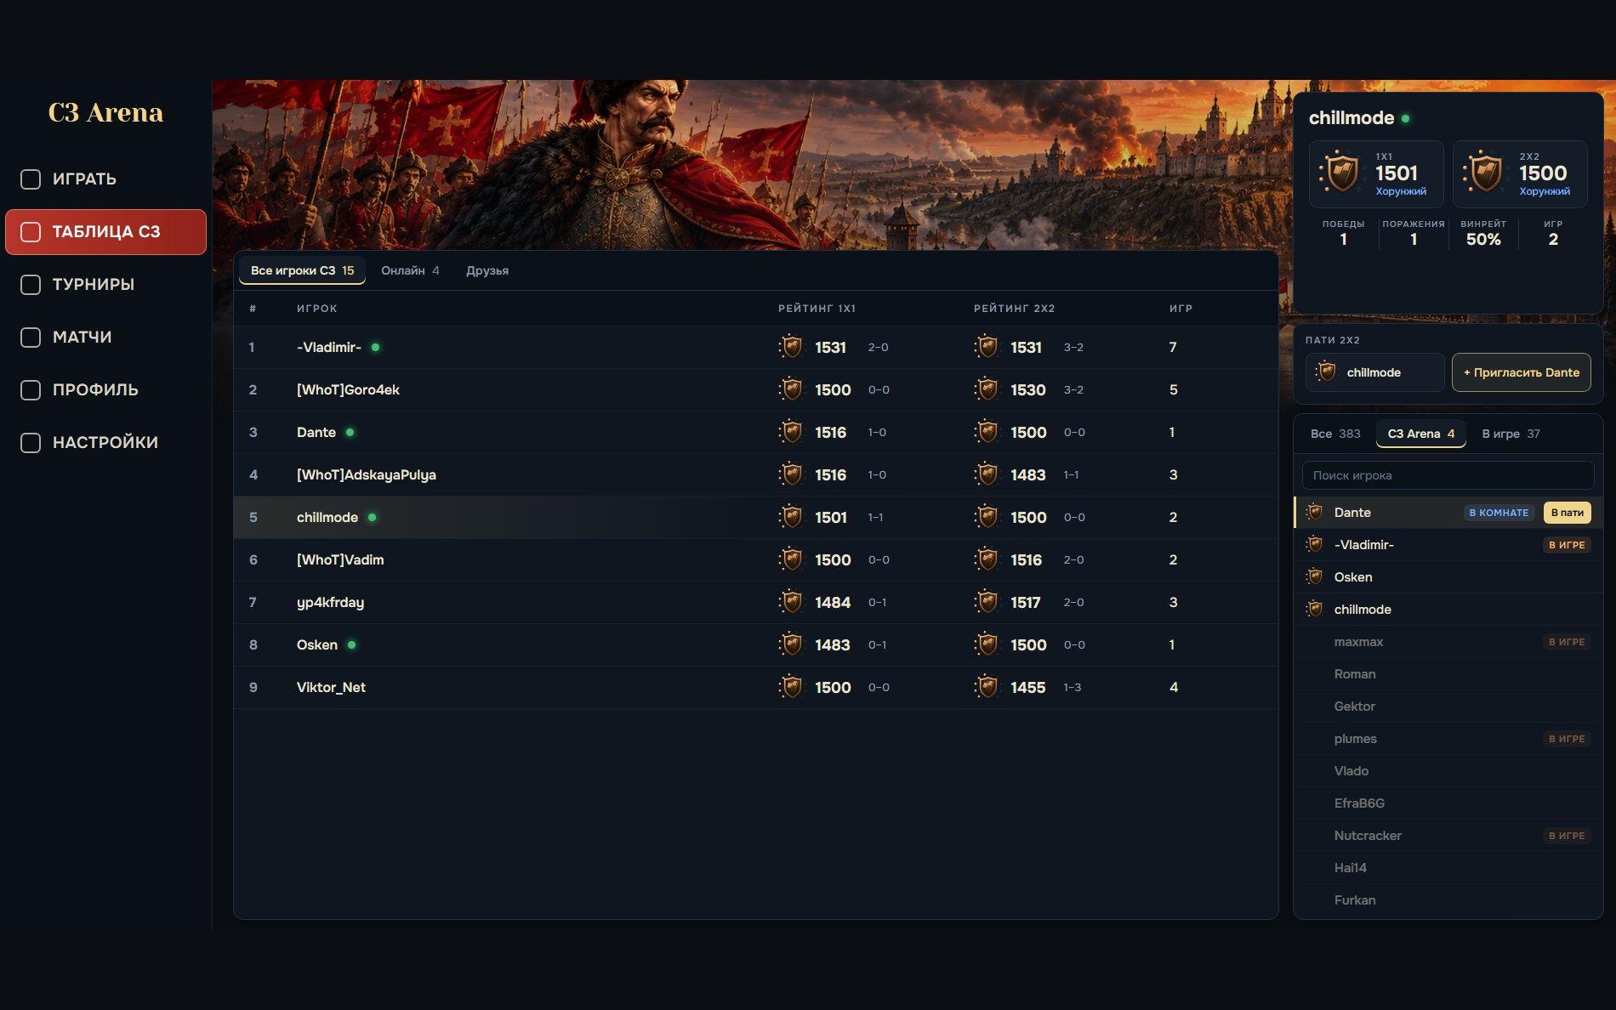This screenshot has height=1010, width=1616.
Task: Click the РЕЙТИНГ 1X1 column header
Action: click(x=817, y=309)
